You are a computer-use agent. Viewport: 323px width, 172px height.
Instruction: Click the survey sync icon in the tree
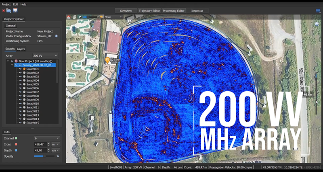pos(21,65)
